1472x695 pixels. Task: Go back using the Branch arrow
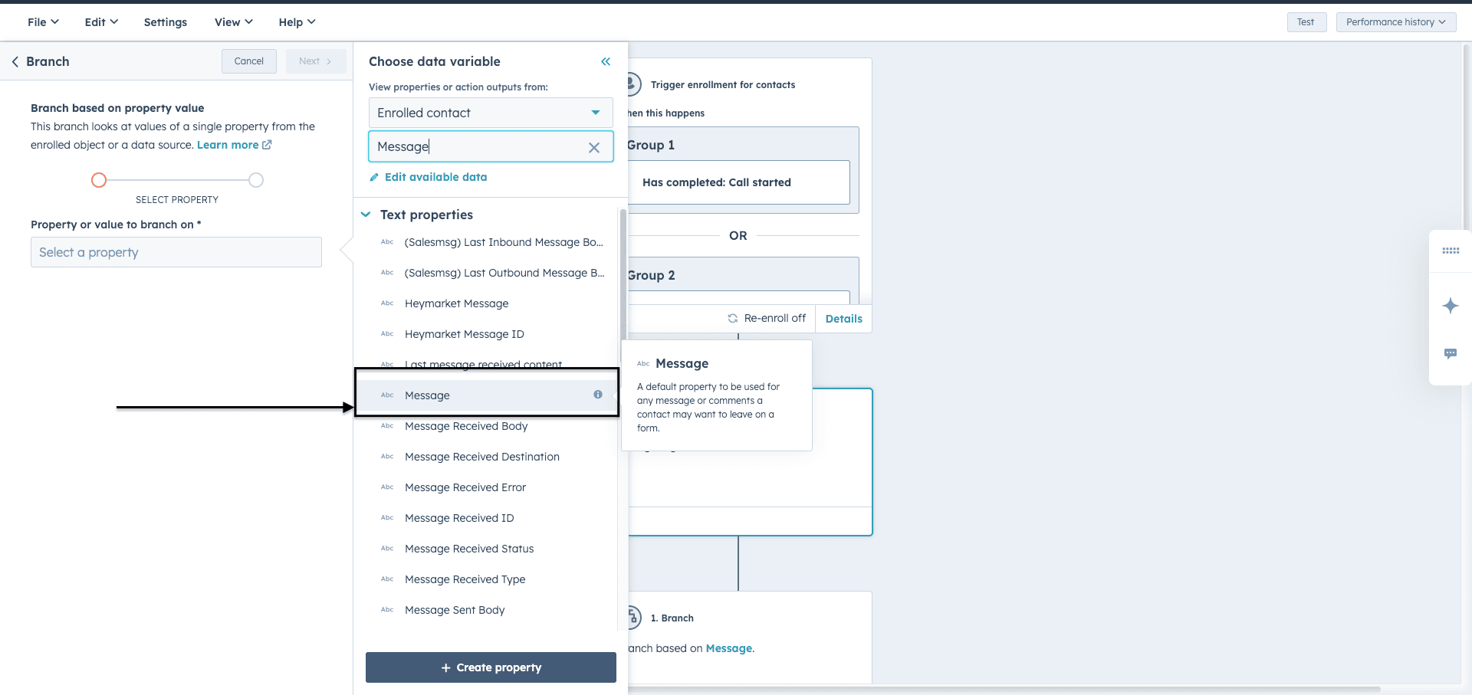[x=15, y=61]
